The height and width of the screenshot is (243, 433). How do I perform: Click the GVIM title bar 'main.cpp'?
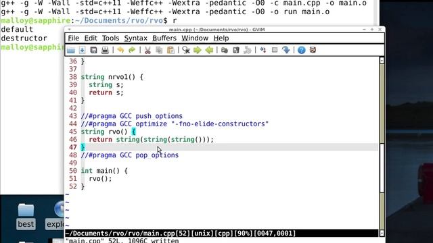[x=216, y=30]
